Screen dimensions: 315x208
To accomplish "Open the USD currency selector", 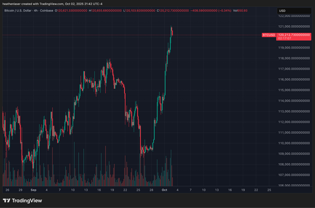I will pyautogui.click(x=282, y=11).
